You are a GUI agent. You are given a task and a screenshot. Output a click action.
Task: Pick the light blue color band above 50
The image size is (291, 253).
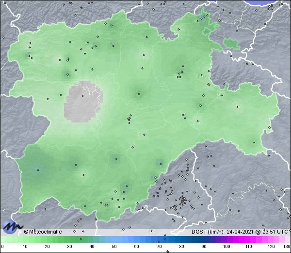(x=114, y=239)
